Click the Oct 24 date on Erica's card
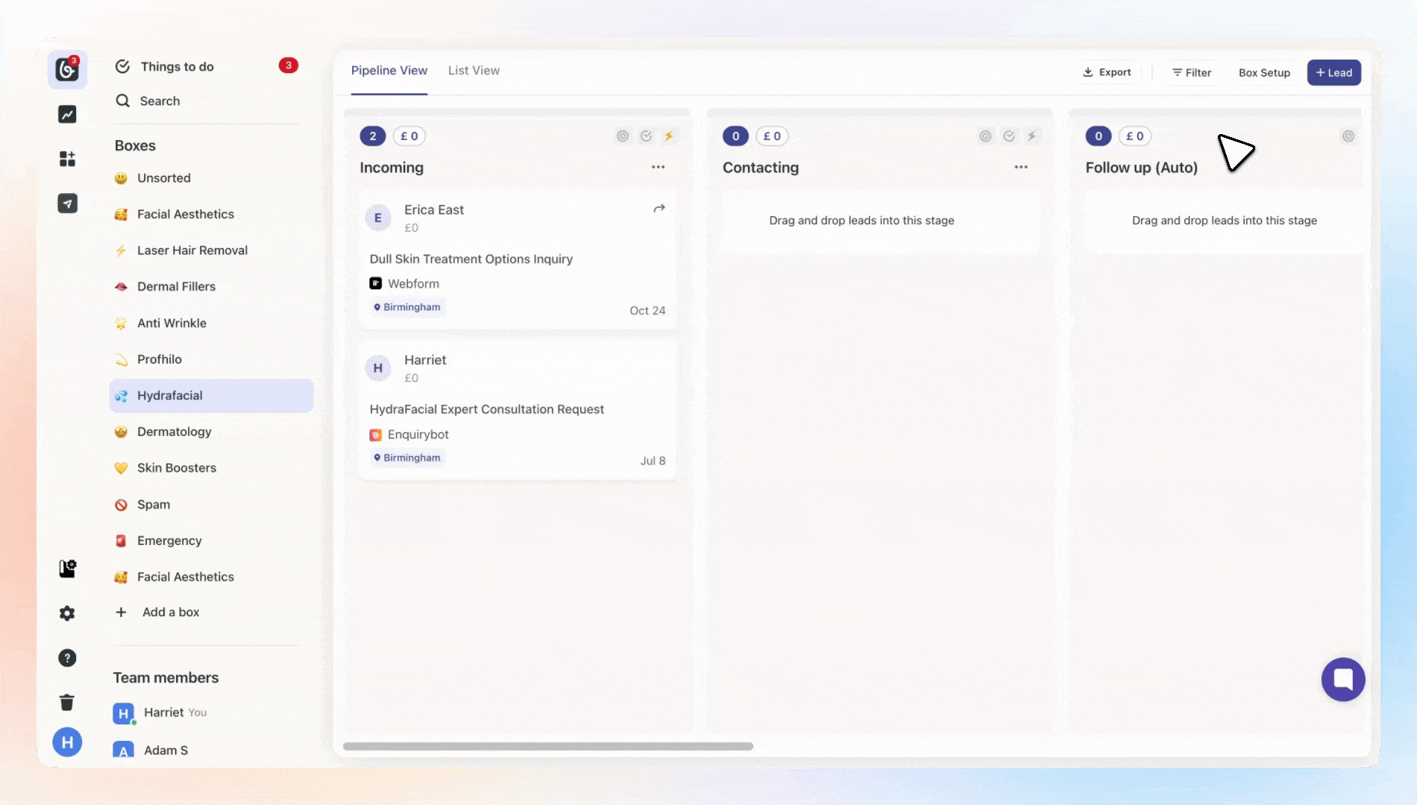The image size is (1417, 805). (647, 310)
